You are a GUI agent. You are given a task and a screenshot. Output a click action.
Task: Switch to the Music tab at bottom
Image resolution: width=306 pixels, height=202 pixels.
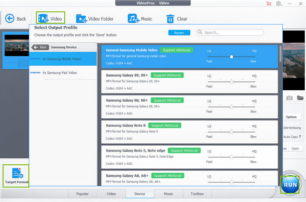pyautogui.click(x=169, y=194)
